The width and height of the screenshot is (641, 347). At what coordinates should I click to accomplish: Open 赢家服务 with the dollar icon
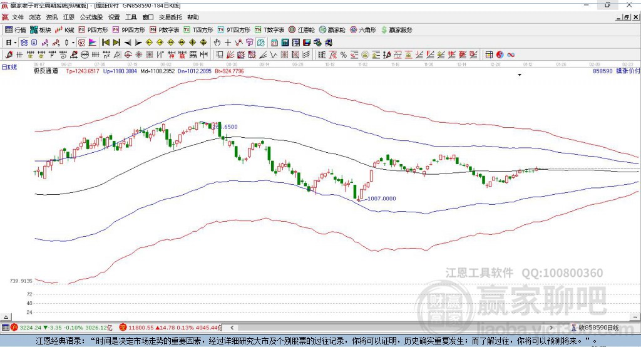pyautogui.click(x=396, y=30)
